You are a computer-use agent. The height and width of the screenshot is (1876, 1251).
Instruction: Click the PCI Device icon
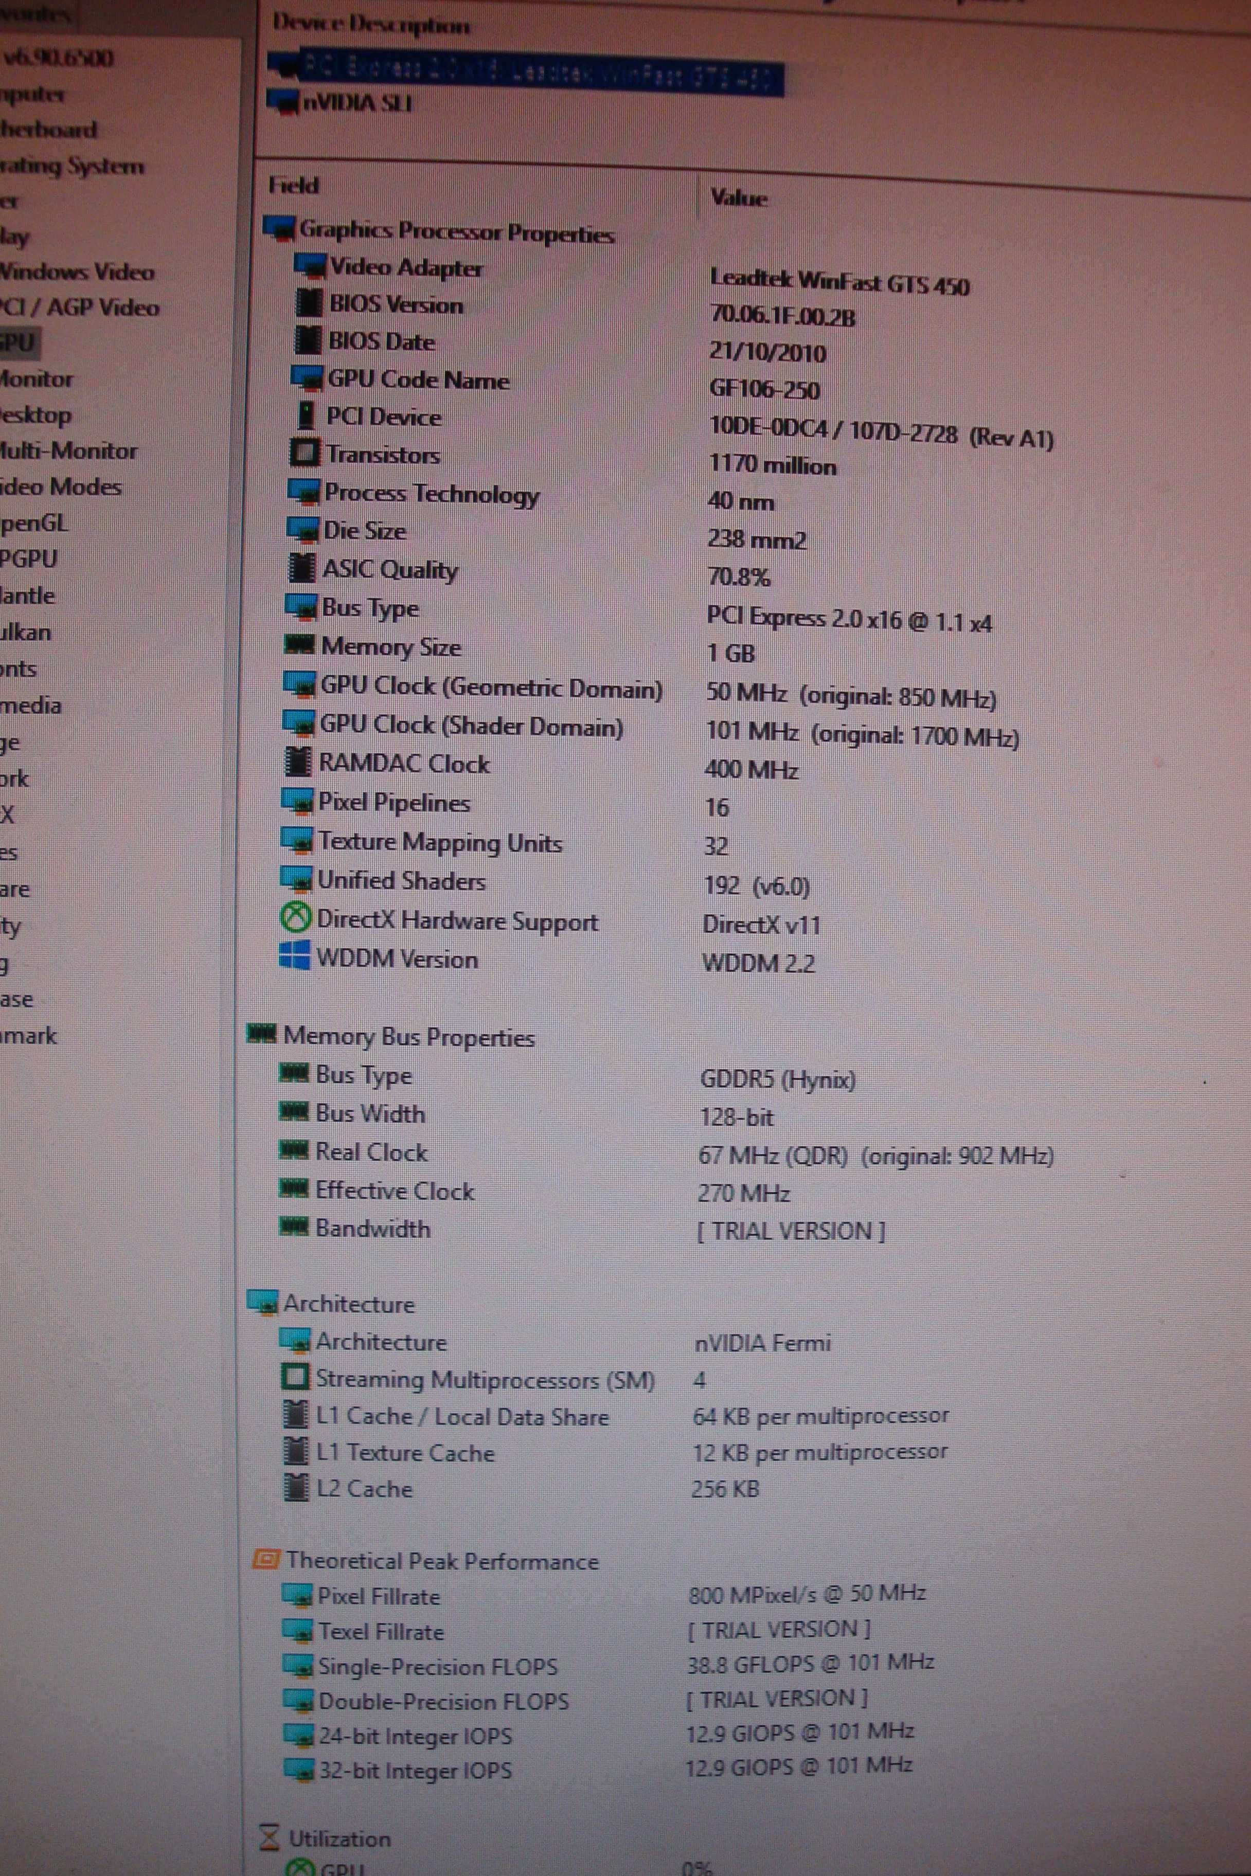[305, 415]
